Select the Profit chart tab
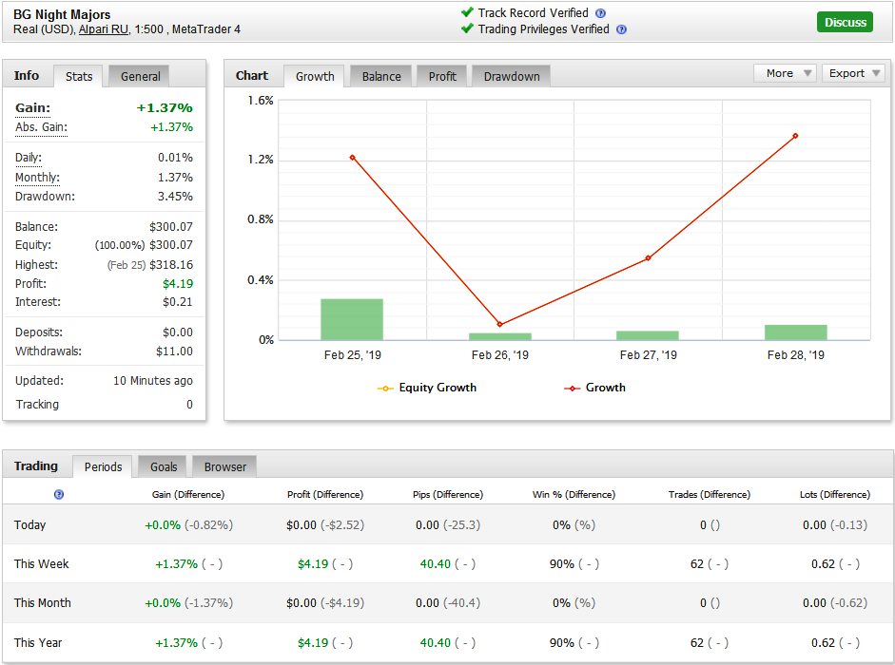 tap(442, 76)
